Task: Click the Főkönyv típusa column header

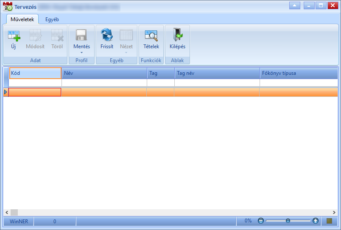Action: pyautogui.click(x=299, y=73)
